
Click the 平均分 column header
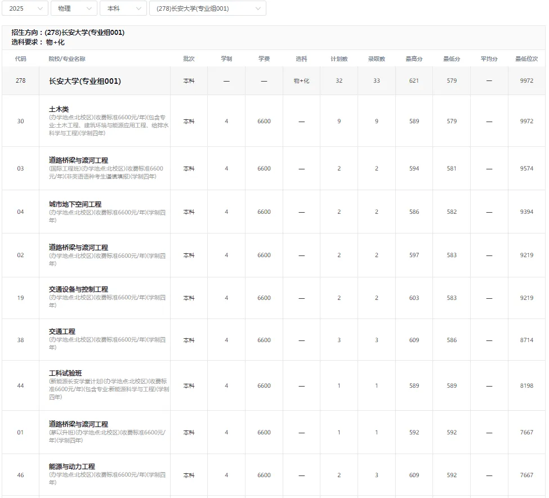(489, 59)
